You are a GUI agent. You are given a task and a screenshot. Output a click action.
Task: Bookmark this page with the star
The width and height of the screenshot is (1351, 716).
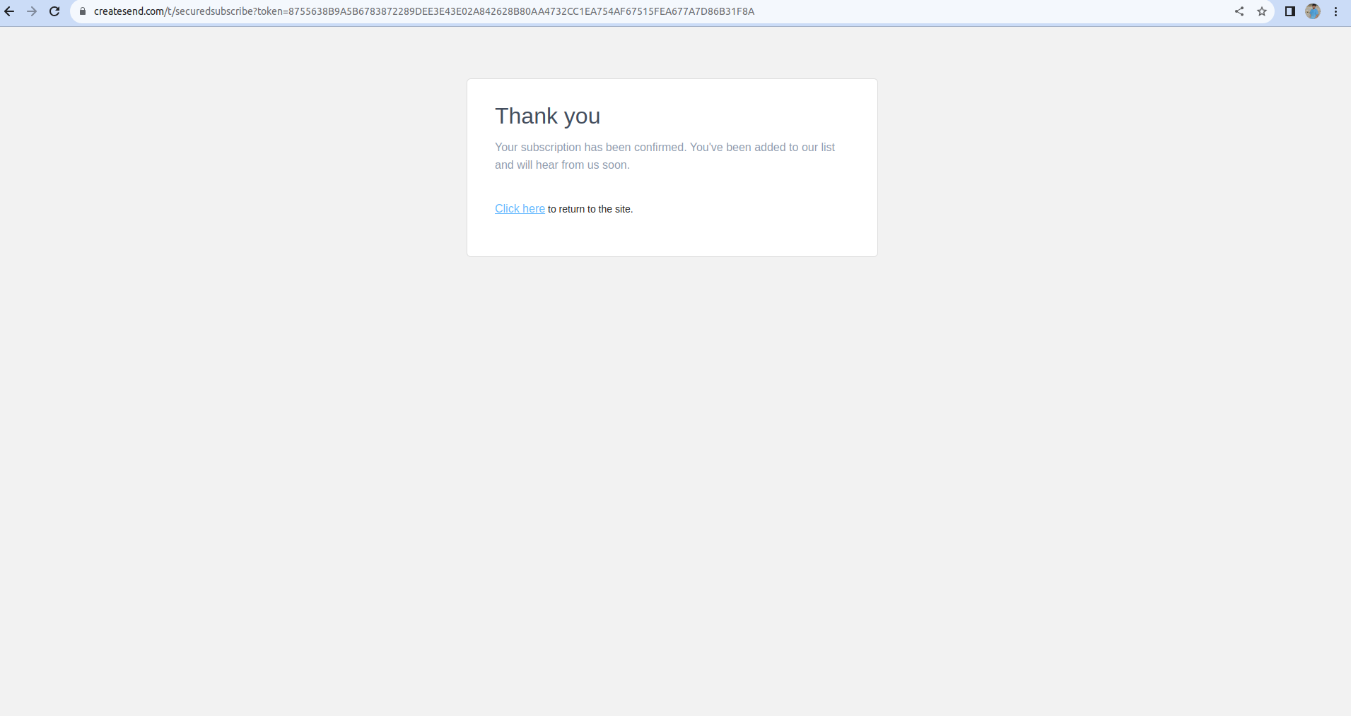(1261, 11)
